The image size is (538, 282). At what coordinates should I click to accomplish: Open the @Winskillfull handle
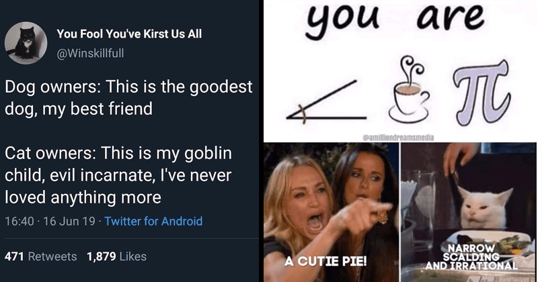coord(90,54)
